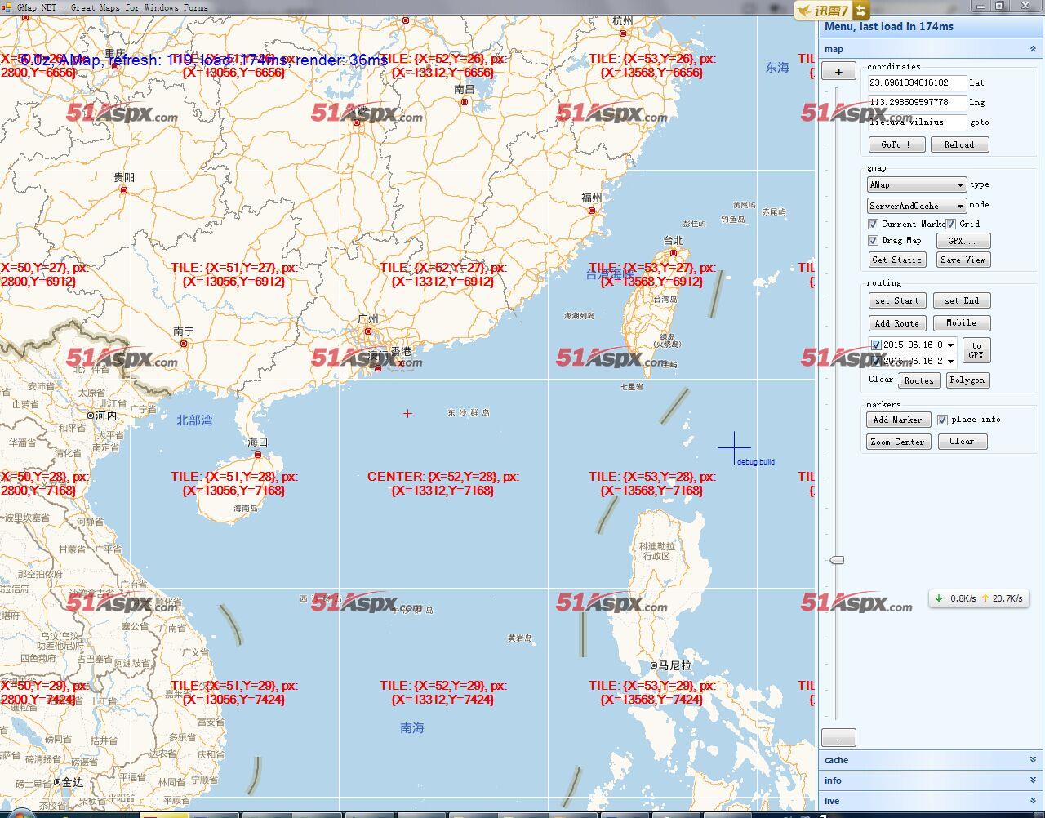Image resolution: width=1045 pixels, height=818 pixels.
Task: Click the 海口 city marker dot
Action: pos(258,455)
